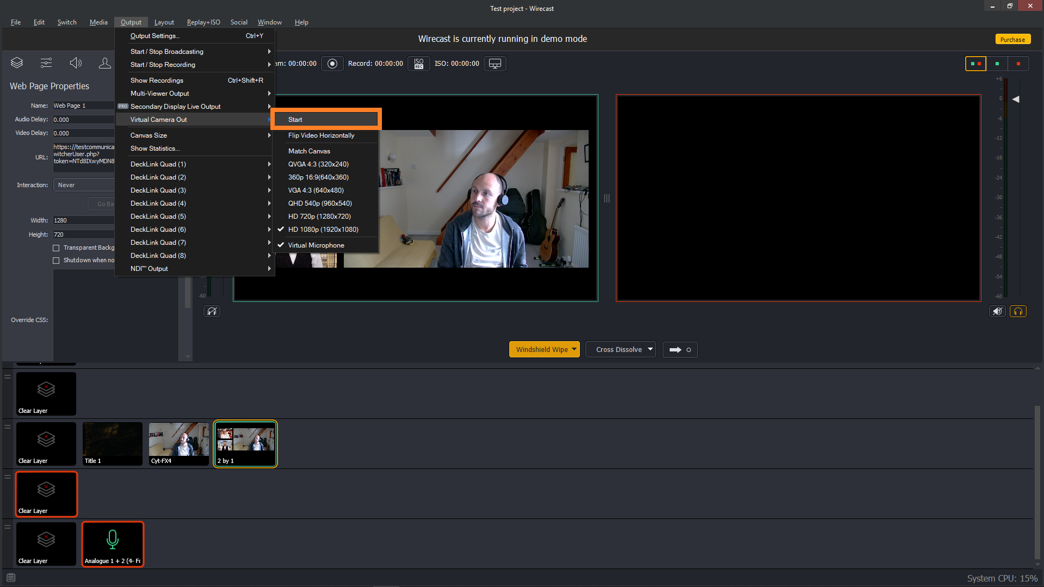Click Multi-Viewer Output entry
1044x587 pixels.
(195, 94)
